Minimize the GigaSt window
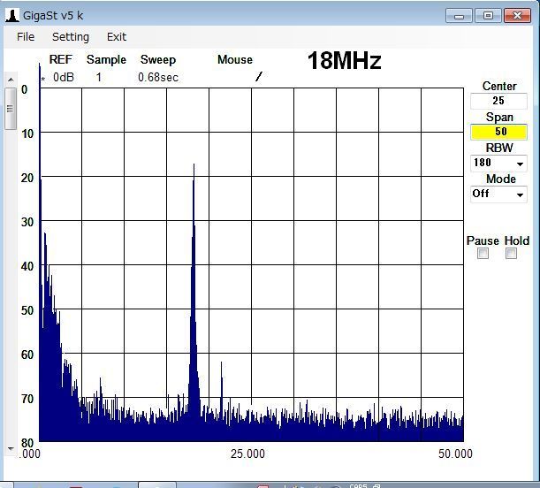This screenshot has width=540, height=488. pyautogui.click(x=459, y=15)
